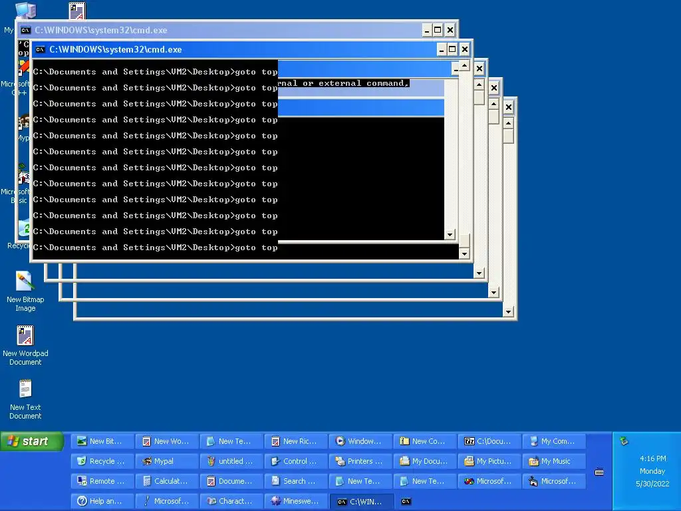This screenshot has width=681, height=511.
Task: Open the Start menu
Action: pos(32,442)
